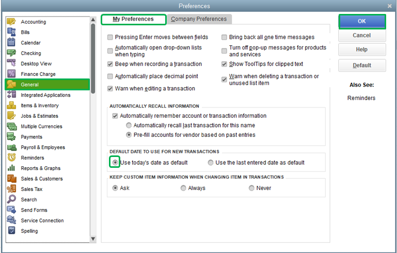
Task: Click the category list scrollbar thumb
Action: [x=93, y=58]
